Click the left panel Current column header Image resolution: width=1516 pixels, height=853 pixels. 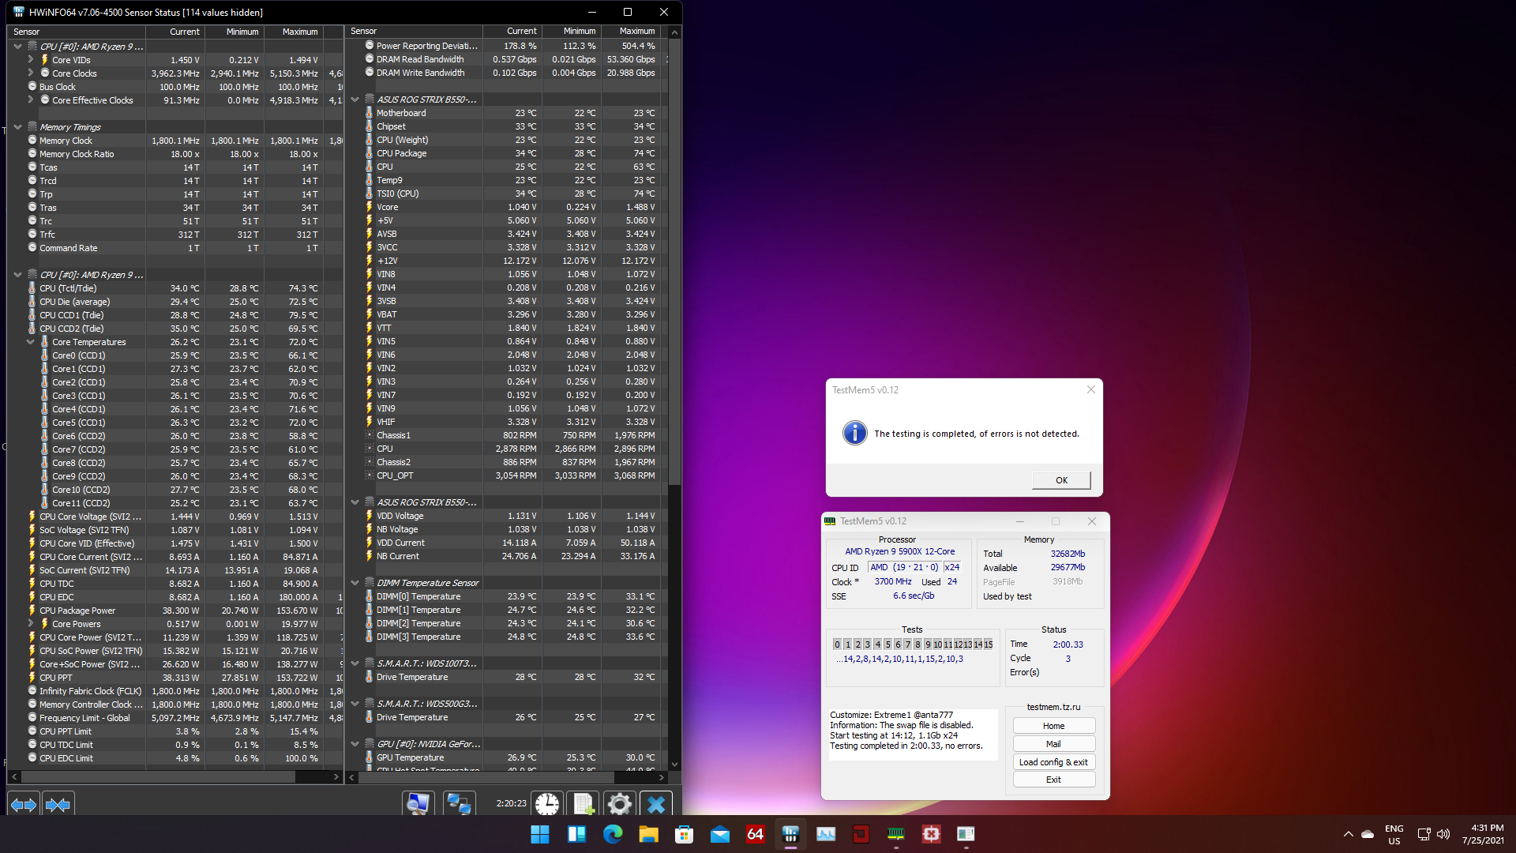[175, 32]
